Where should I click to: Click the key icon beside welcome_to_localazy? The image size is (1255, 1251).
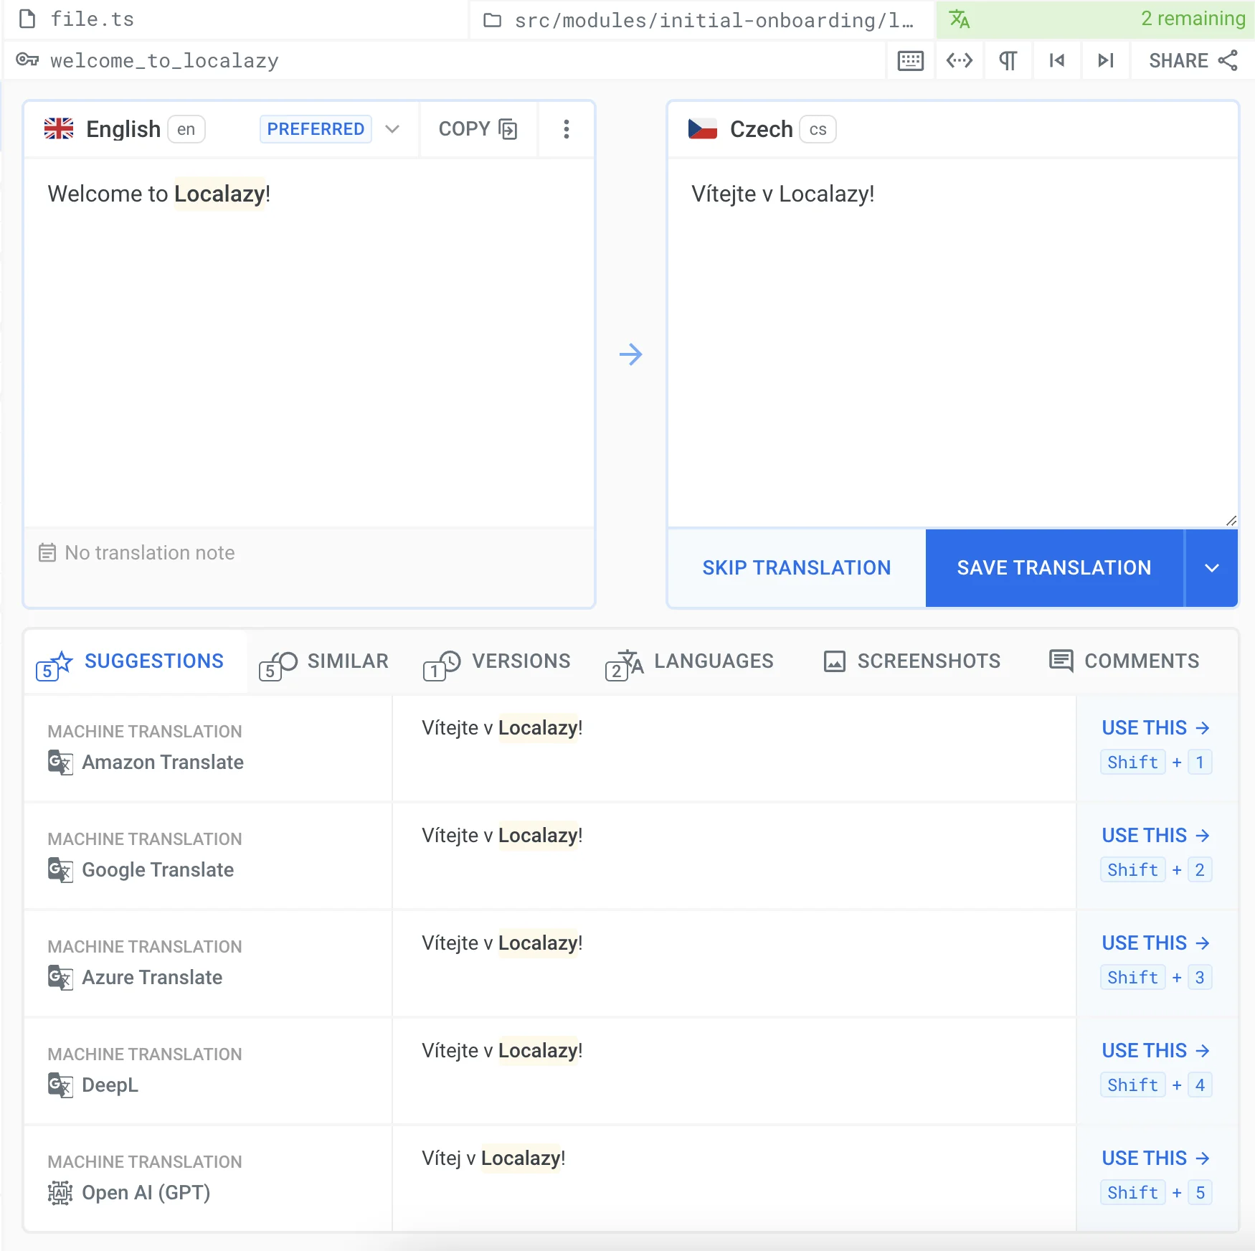click(x=29, y=60)
